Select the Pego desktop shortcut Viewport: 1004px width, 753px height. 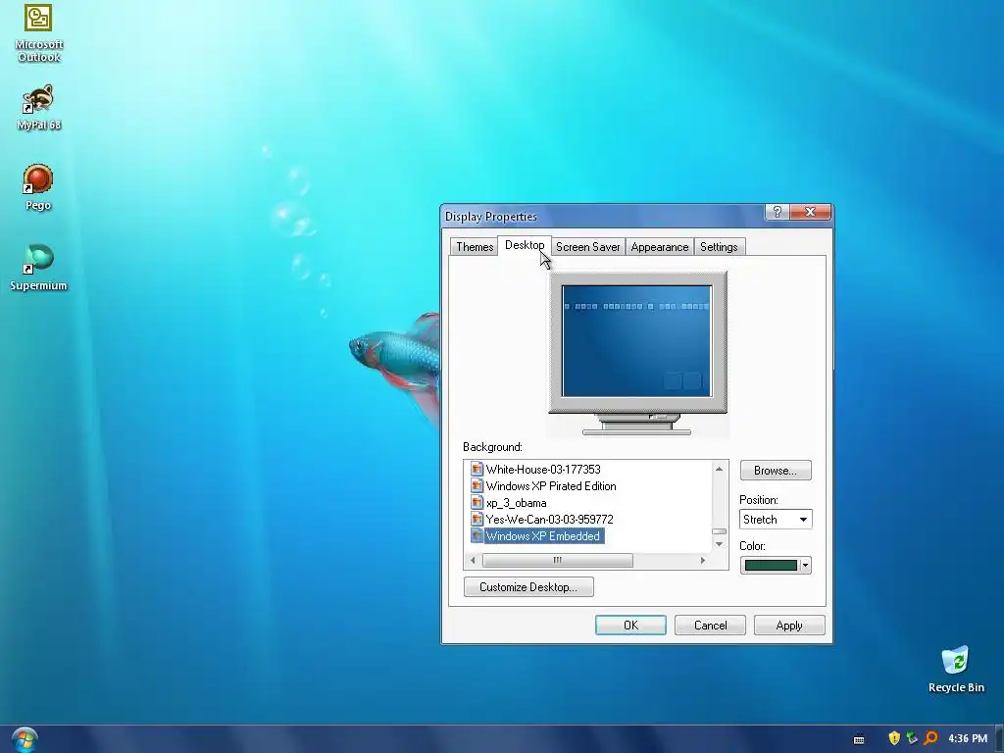38,186
